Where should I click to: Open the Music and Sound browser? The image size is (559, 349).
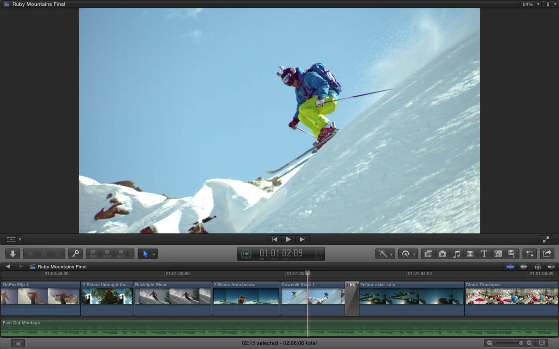[456, 253]
